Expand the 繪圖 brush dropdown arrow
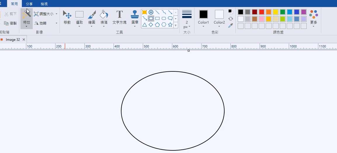The image size is (337, 153). (x=92, y=27)
